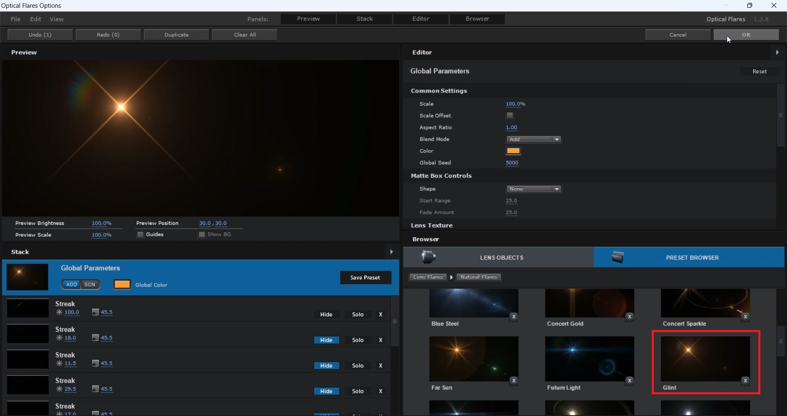The width and height of the screenshot is (787, 416).
Task: Click the Redo (0) button
Action: tap(108, 35)
